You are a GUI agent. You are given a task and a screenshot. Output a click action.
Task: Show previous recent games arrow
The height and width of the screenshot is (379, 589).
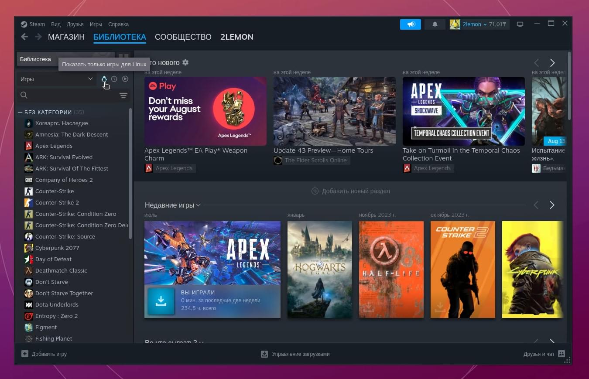(x=536, y=205)
